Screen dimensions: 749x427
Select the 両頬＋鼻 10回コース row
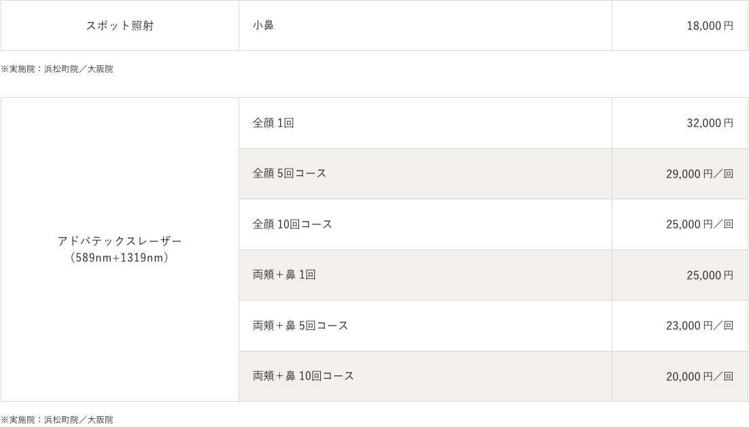pos(303,375)
